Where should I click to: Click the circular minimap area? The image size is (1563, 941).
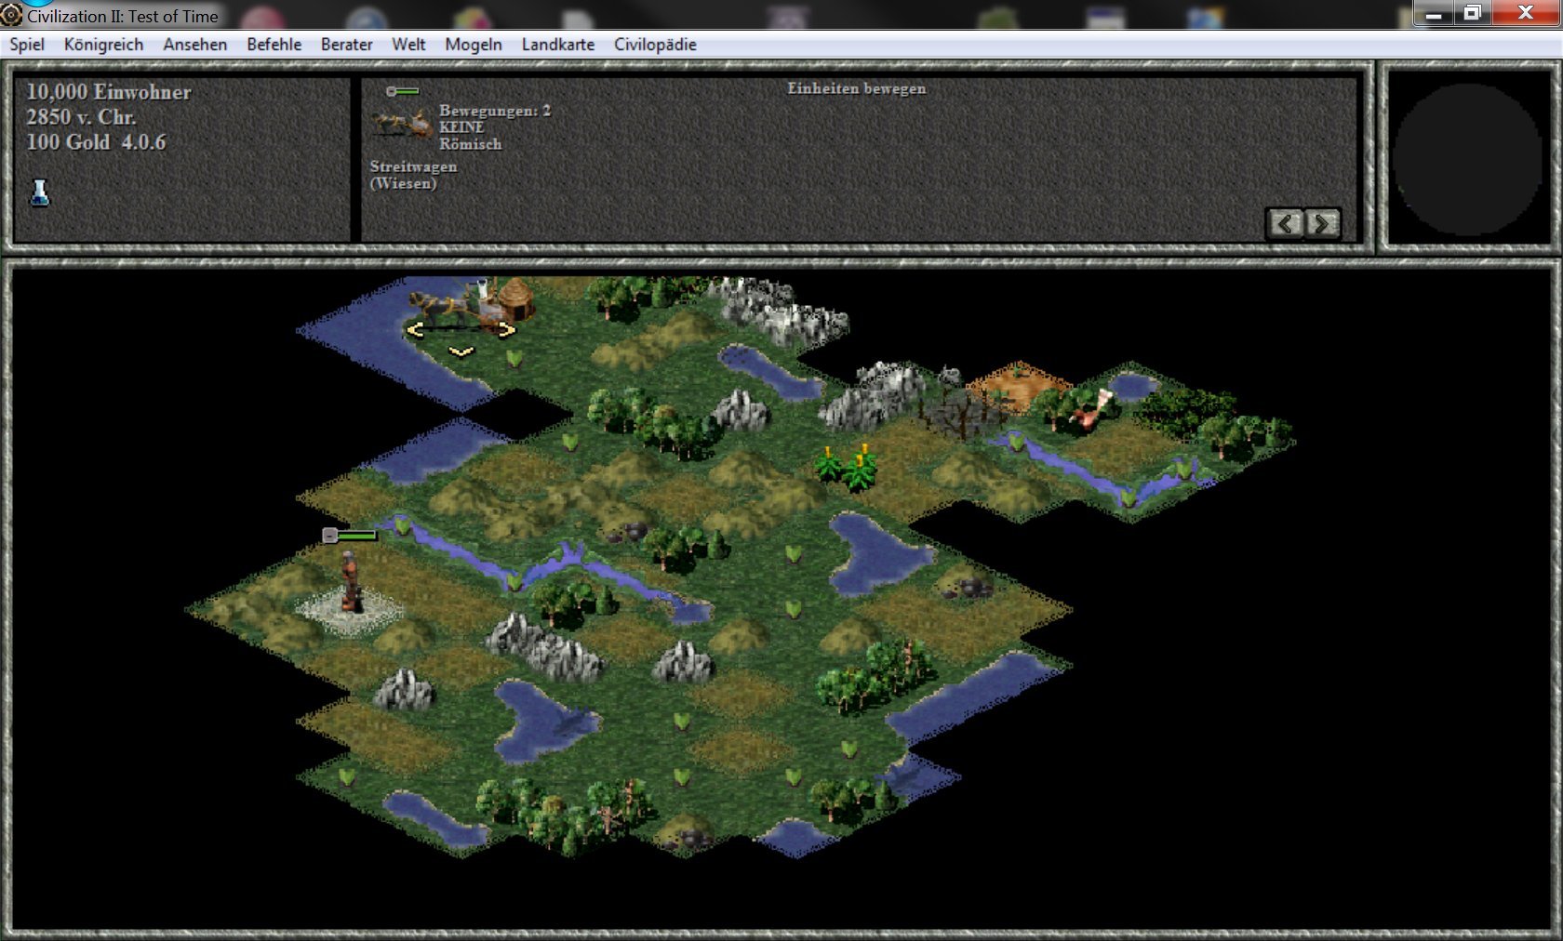click(1467, 159)
